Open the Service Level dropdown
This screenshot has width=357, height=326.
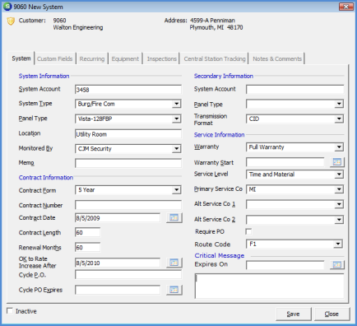[x=339, y=175]
